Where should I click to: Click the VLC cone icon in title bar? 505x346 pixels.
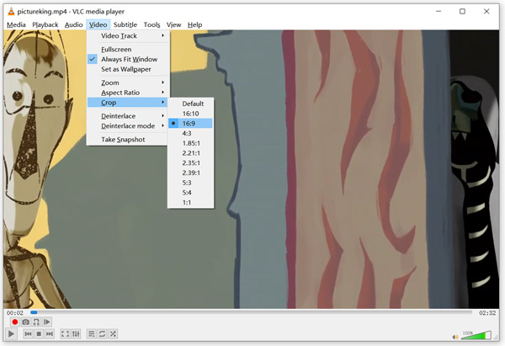tap(11, 12)
